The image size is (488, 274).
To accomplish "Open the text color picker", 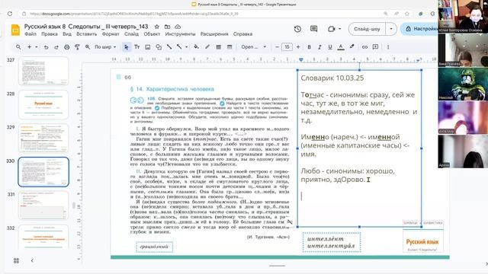I will [341, 47].
